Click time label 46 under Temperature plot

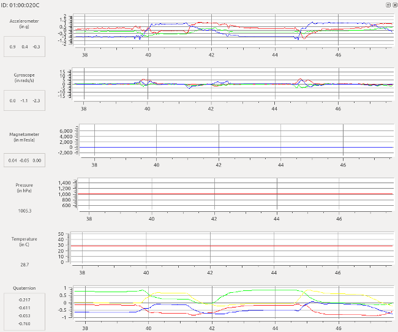point(337,273)
